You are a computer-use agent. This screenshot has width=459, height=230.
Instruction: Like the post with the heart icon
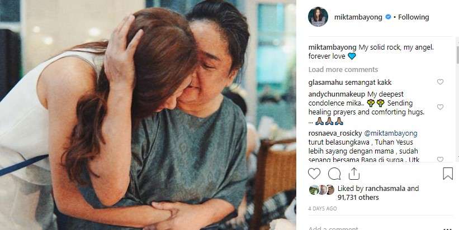(315, 174)
